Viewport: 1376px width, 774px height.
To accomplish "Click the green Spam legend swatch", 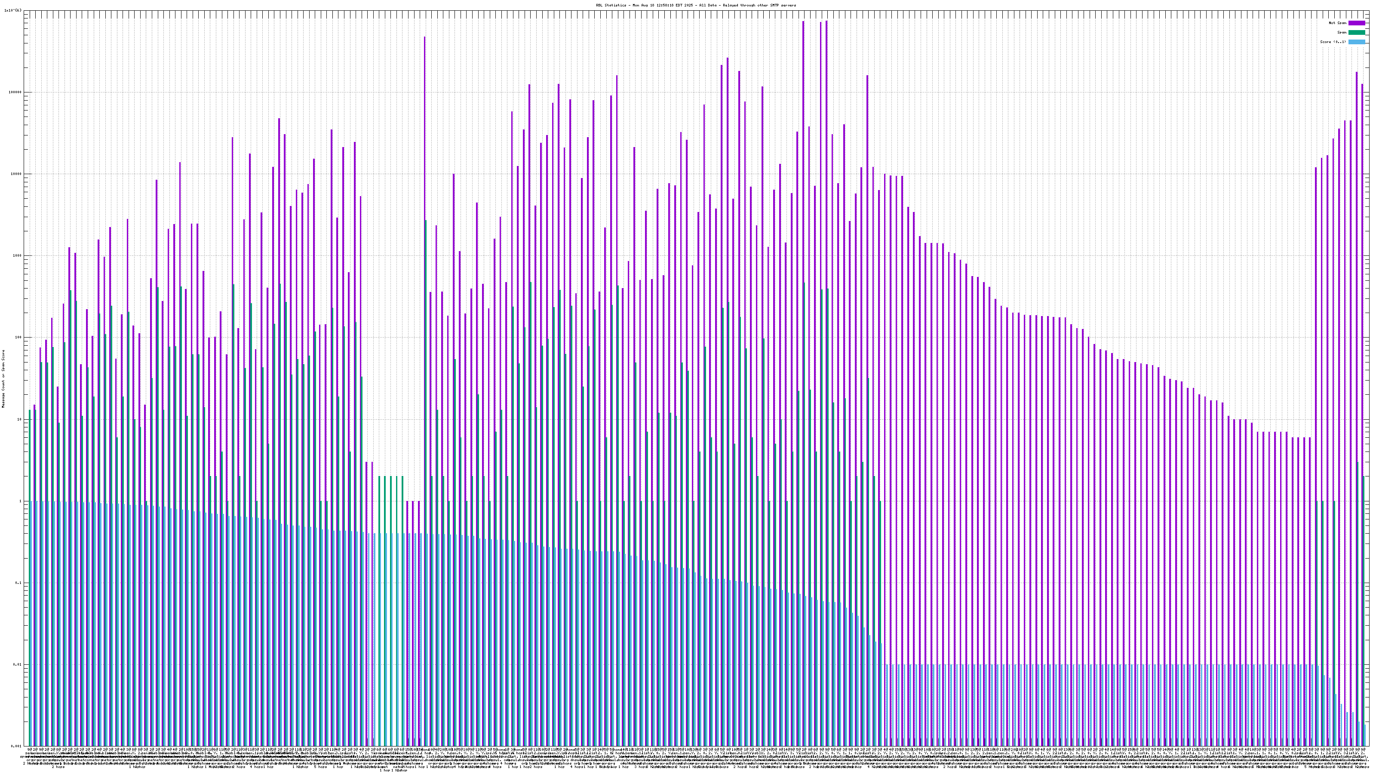I will click(x=1356, y=33).
